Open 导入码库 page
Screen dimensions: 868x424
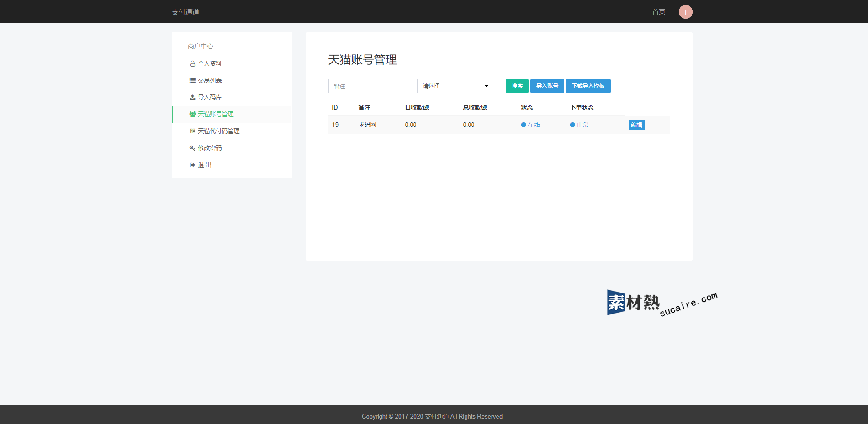click(x=232, y=97)
